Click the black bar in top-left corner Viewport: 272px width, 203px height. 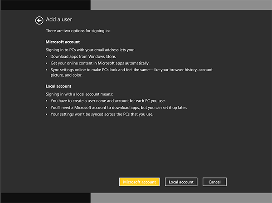(45, 5)
